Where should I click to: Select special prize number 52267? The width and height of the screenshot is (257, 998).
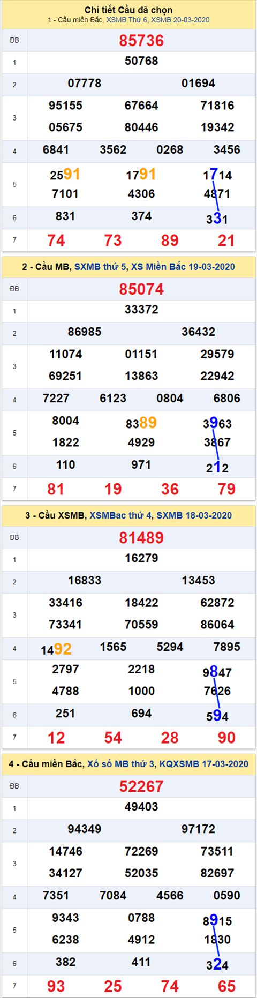tap(141, 786)
